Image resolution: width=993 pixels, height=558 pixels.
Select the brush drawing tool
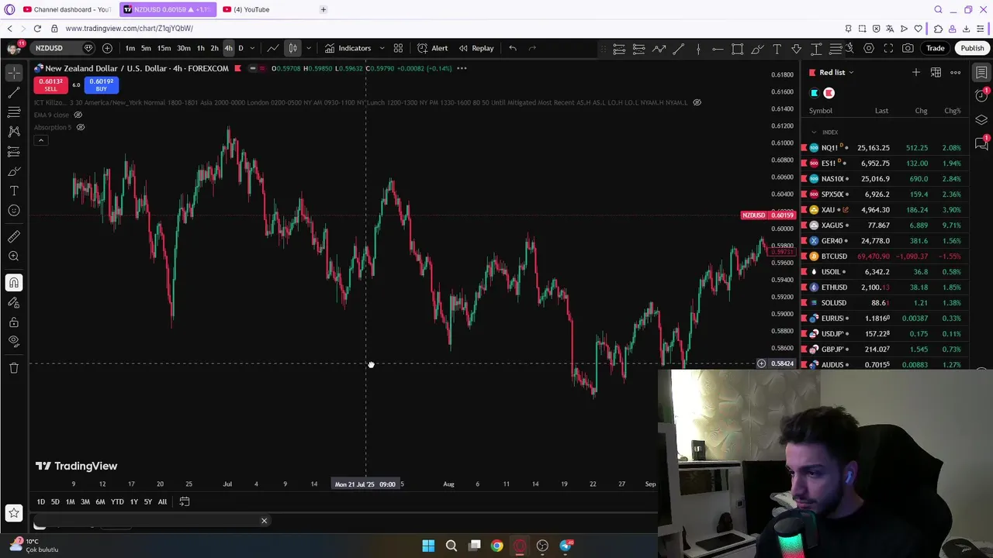(14, 171)
